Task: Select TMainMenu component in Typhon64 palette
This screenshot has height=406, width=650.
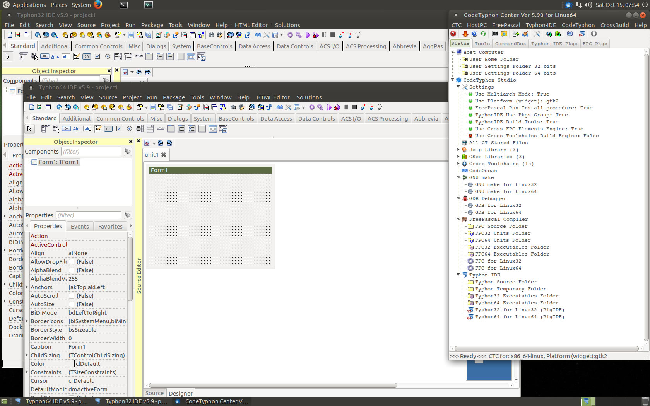Action: point(45,129)
